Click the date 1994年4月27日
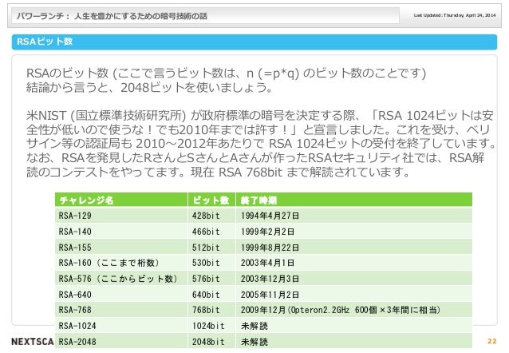The height and width of the screenshot is (353, 509). [x=270, y=216]
